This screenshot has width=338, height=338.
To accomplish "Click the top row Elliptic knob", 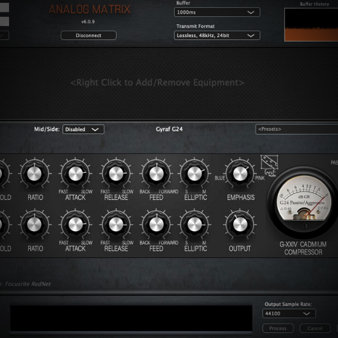I will pos(194,174).
